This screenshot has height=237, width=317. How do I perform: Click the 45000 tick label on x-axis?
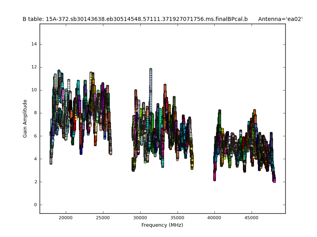coord(252,217)
